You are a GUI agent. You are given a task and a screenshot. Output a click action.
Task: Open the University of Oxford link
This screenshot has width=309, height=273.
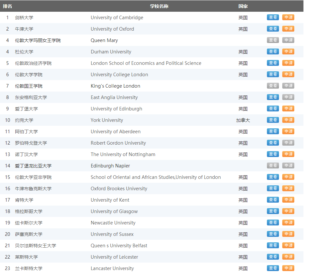[112, 29]
